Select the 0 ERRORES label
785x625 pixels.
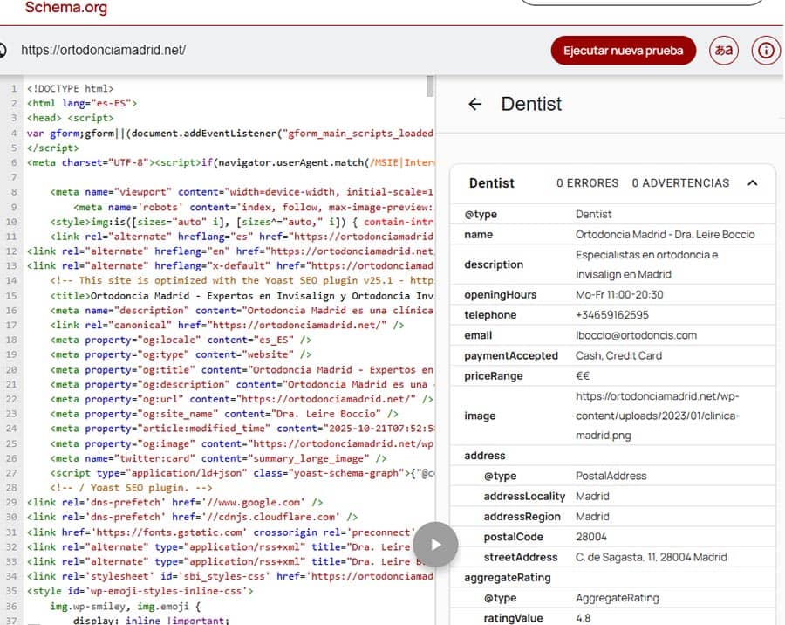(x=587, y=183)
